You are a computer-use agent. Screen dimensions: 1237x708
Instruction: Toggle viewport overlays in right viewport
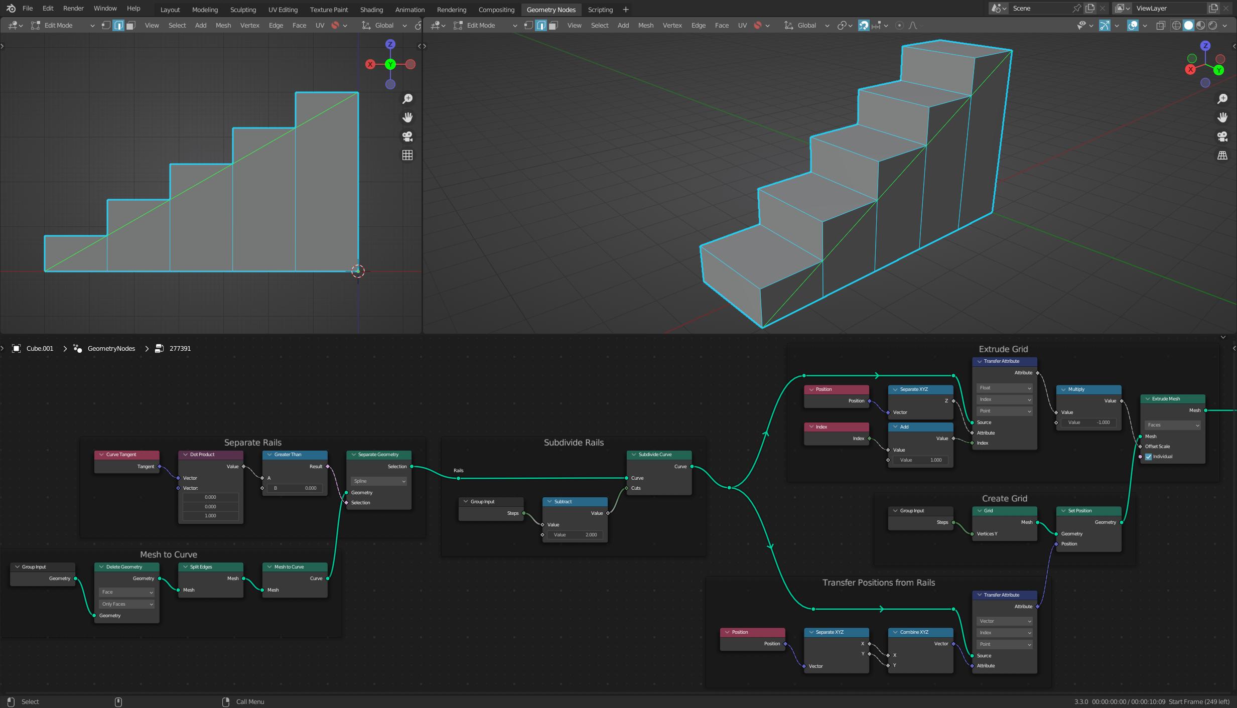tap(1133, 25)
